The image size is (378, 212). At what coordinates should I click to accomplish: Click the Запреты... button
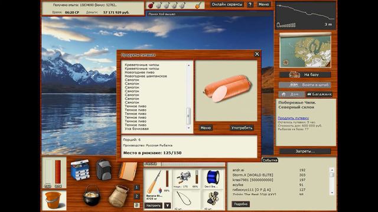point(305,151)
